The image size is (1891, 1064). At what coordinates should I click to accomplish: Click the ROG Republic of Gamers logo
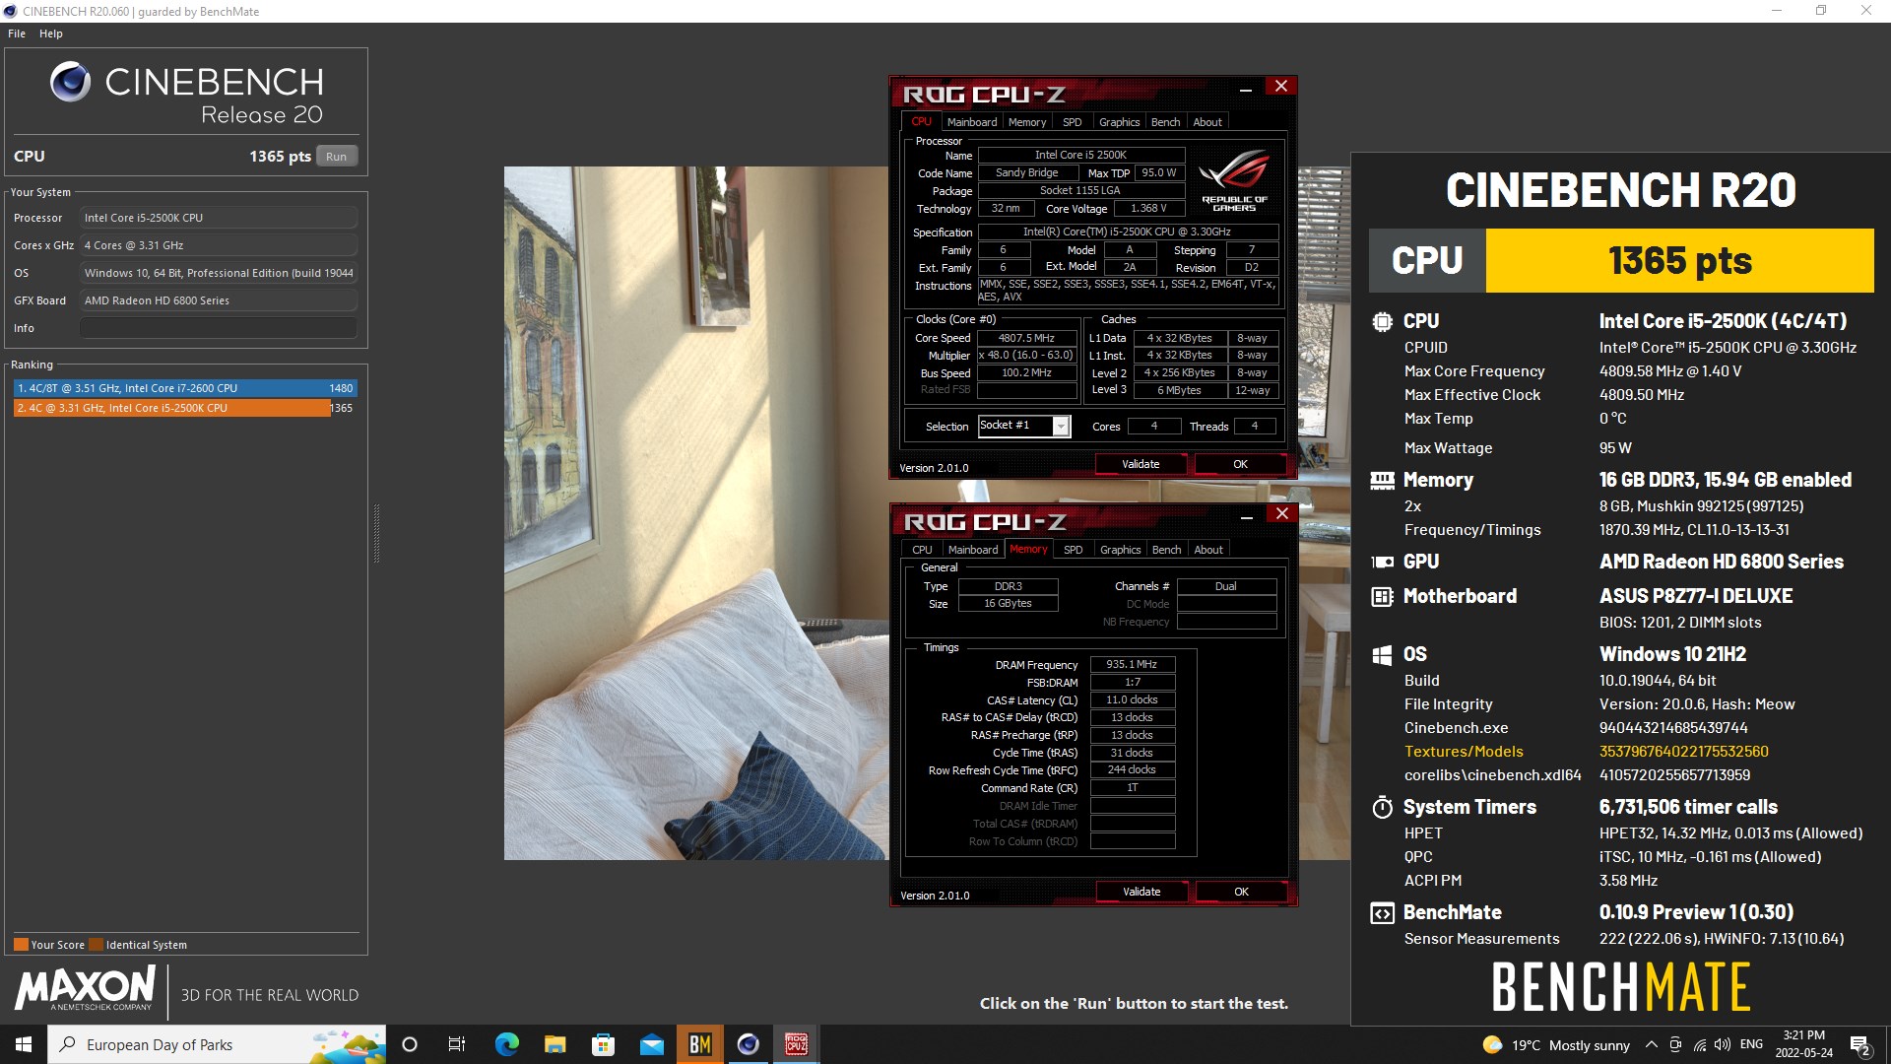pos(1234,180)
